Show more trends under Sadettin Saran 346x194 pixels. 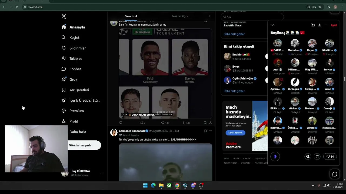pos(234,34)
